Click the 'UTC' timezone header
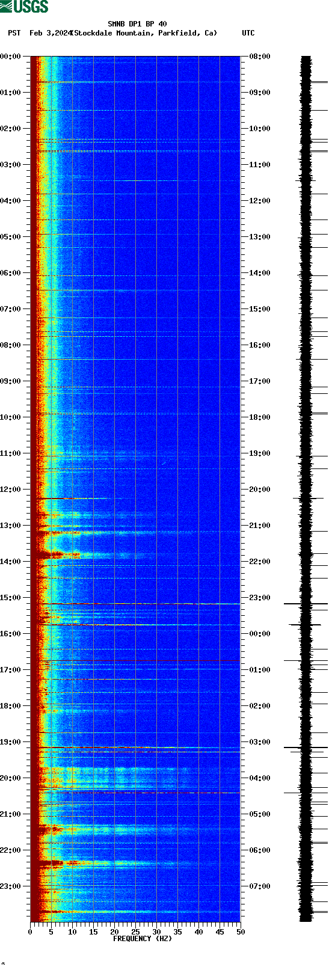The width and height of the screenshot is (332, 970). click(248, 33)
